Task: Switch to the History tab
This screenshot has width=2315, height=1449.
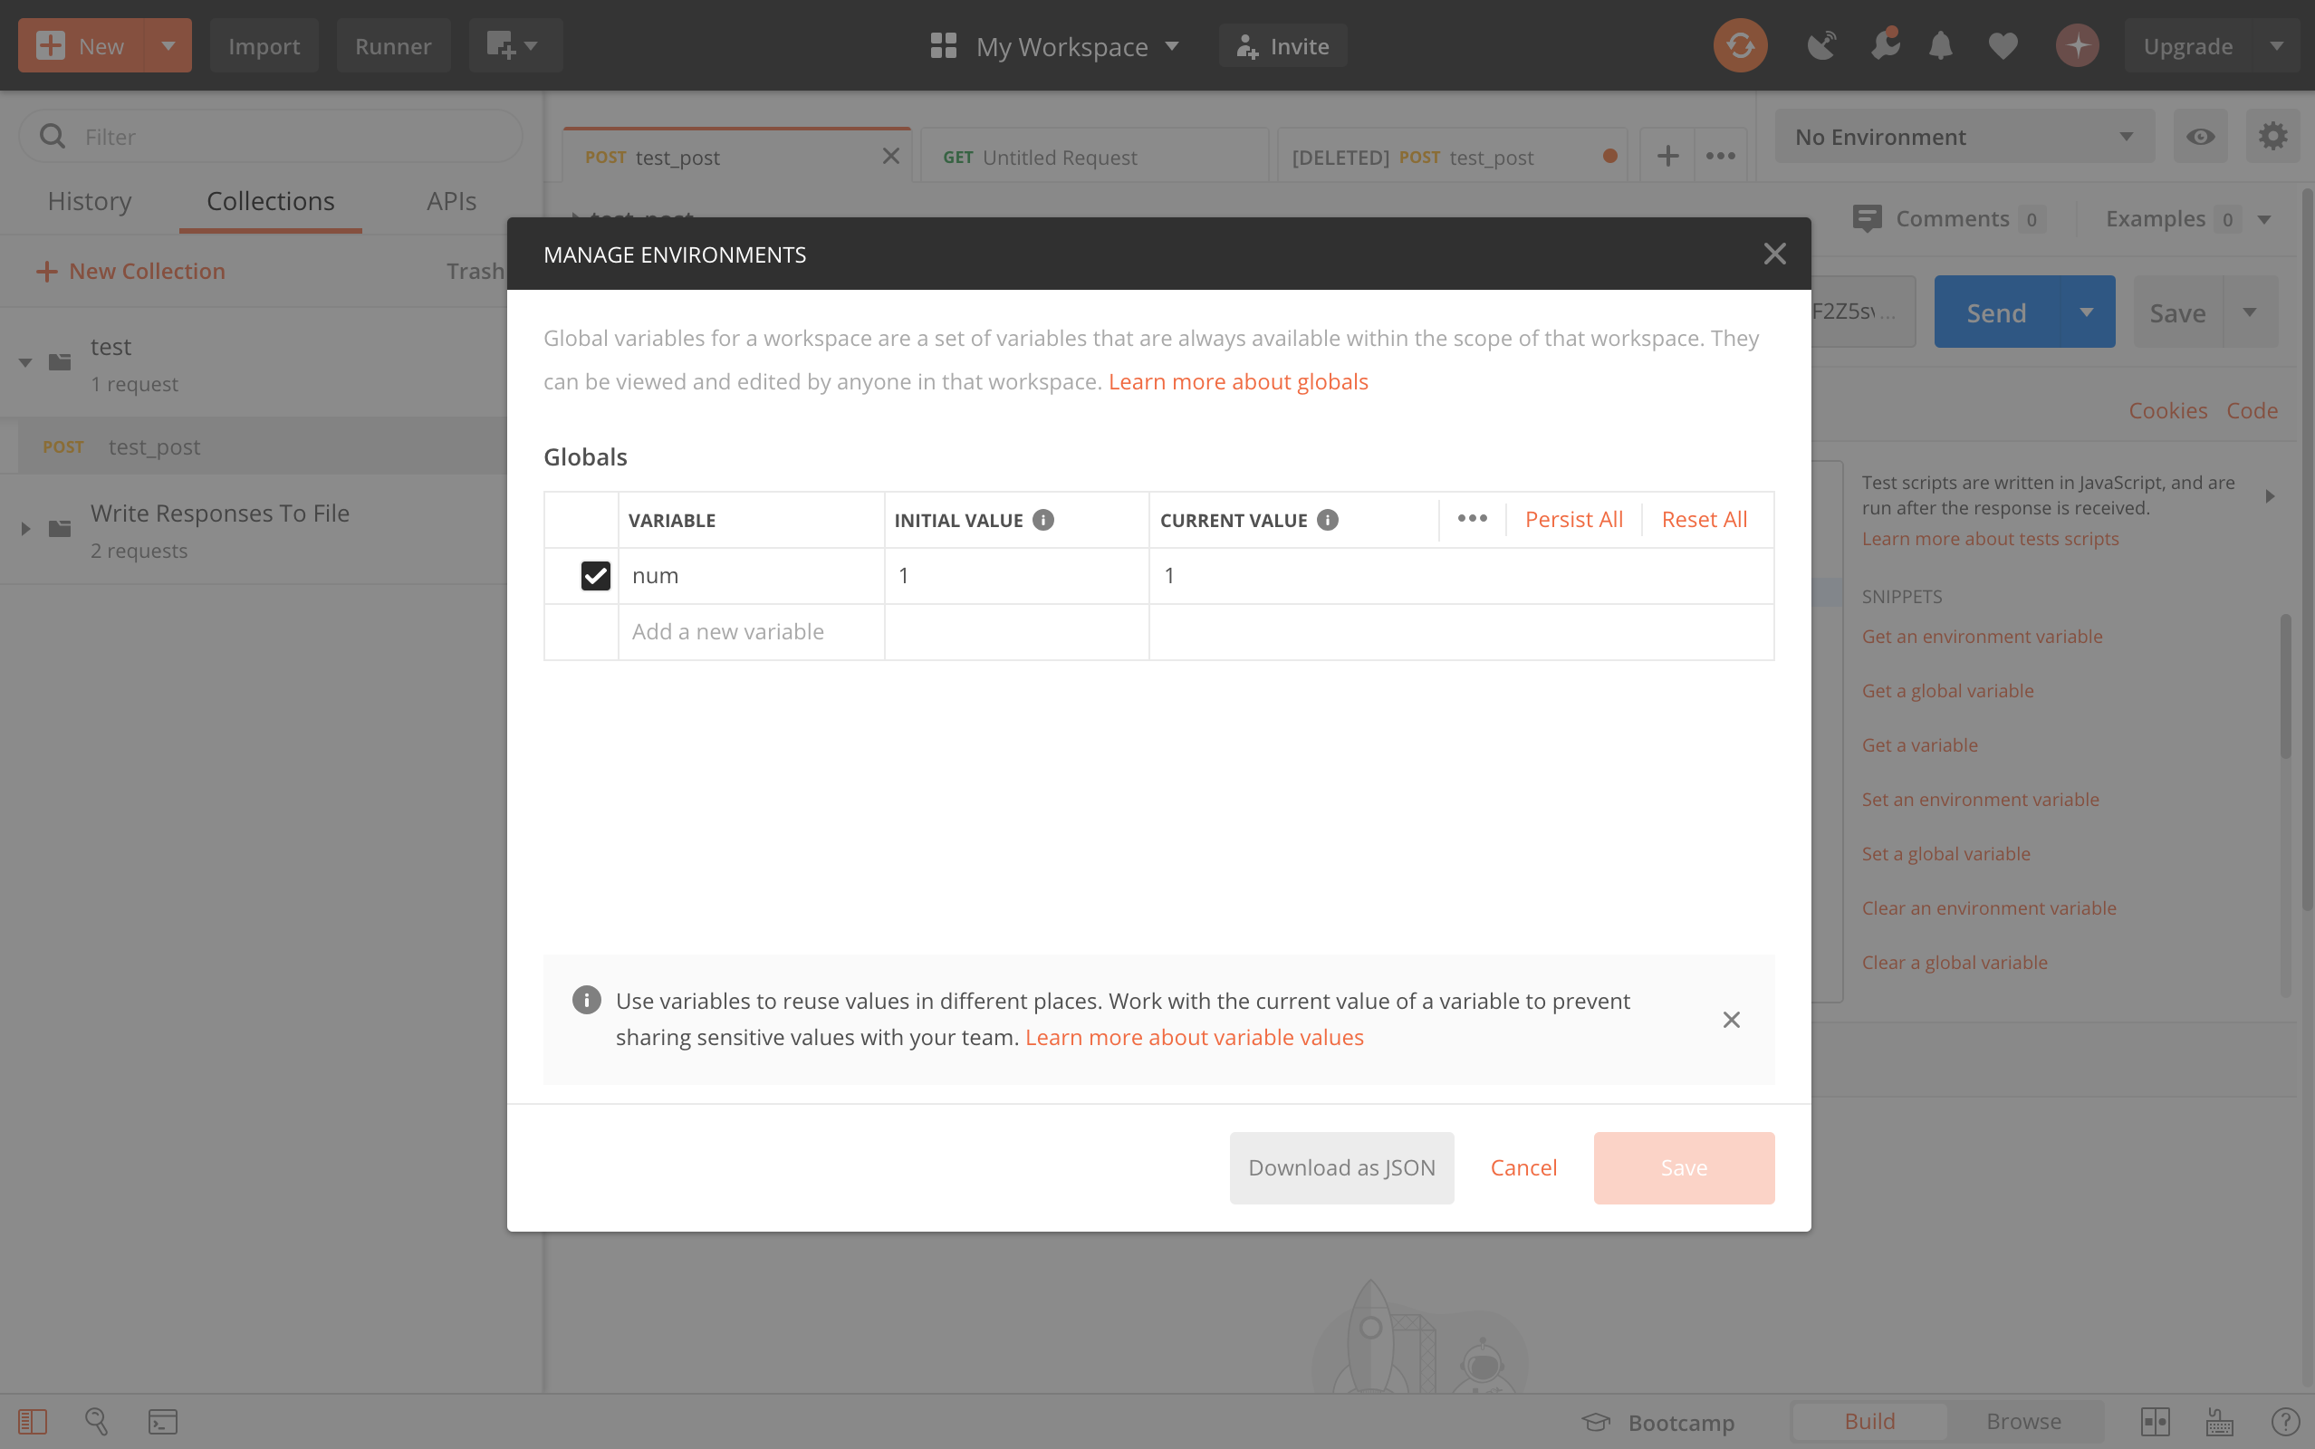Action: coord(90,201)
